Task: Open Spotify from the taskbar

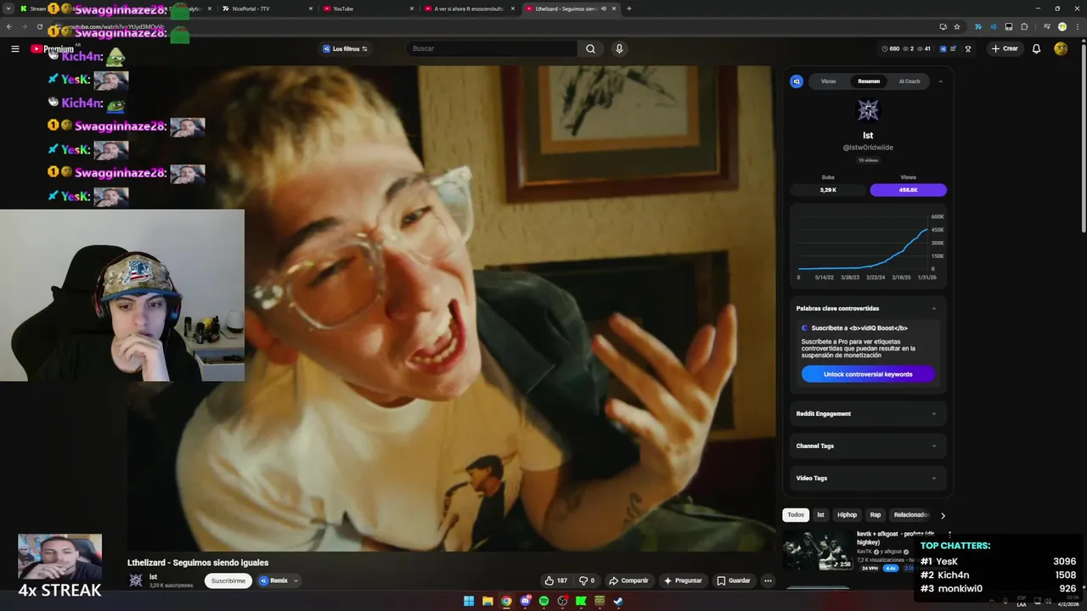Action: [x=543, y=601]
